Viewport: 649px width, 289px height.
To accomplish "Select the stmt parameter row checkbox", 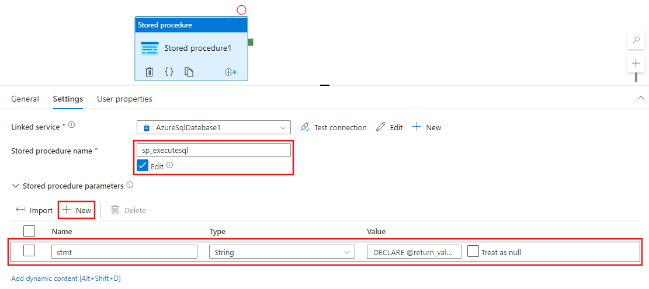I will click(29, 251).
